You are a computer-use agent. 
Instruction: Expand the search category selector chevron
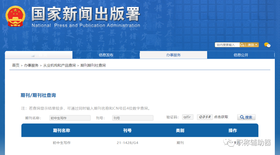coord(256,45)
